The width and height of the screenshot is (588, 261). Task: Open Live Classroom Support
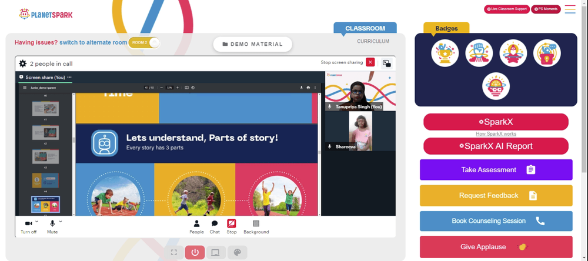[507, 9]
